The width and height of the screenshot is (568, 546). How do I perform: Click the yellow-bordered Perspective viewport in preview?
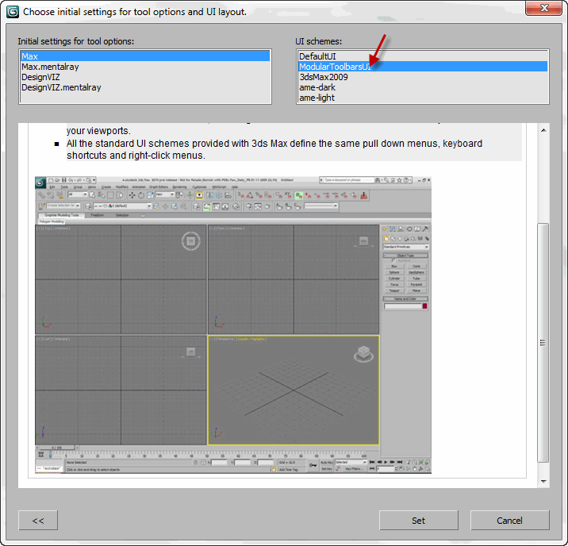pos(294,390)
